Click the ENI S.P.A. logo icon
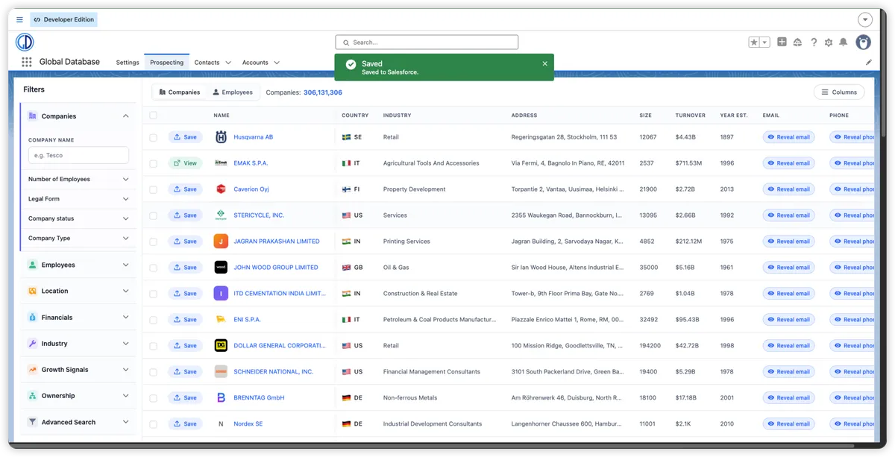This screenshot has height=457, width=895. 221,320
